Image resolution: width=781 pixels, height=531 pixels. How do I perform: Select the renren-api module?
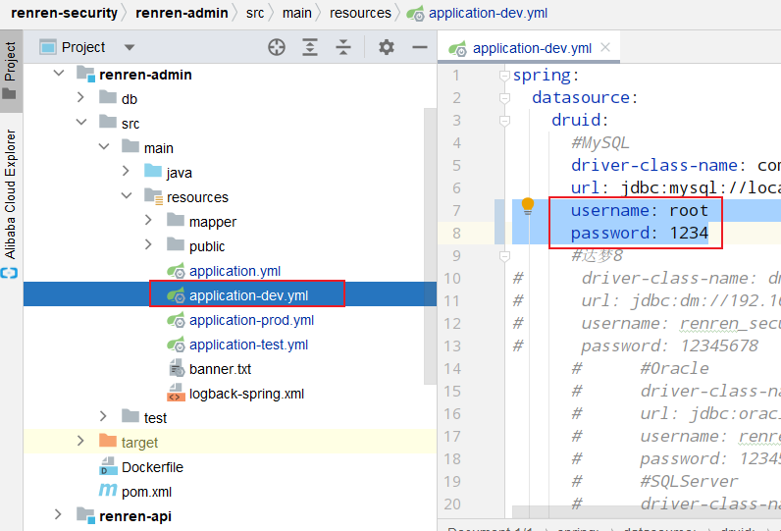click(x=135, y=516)
